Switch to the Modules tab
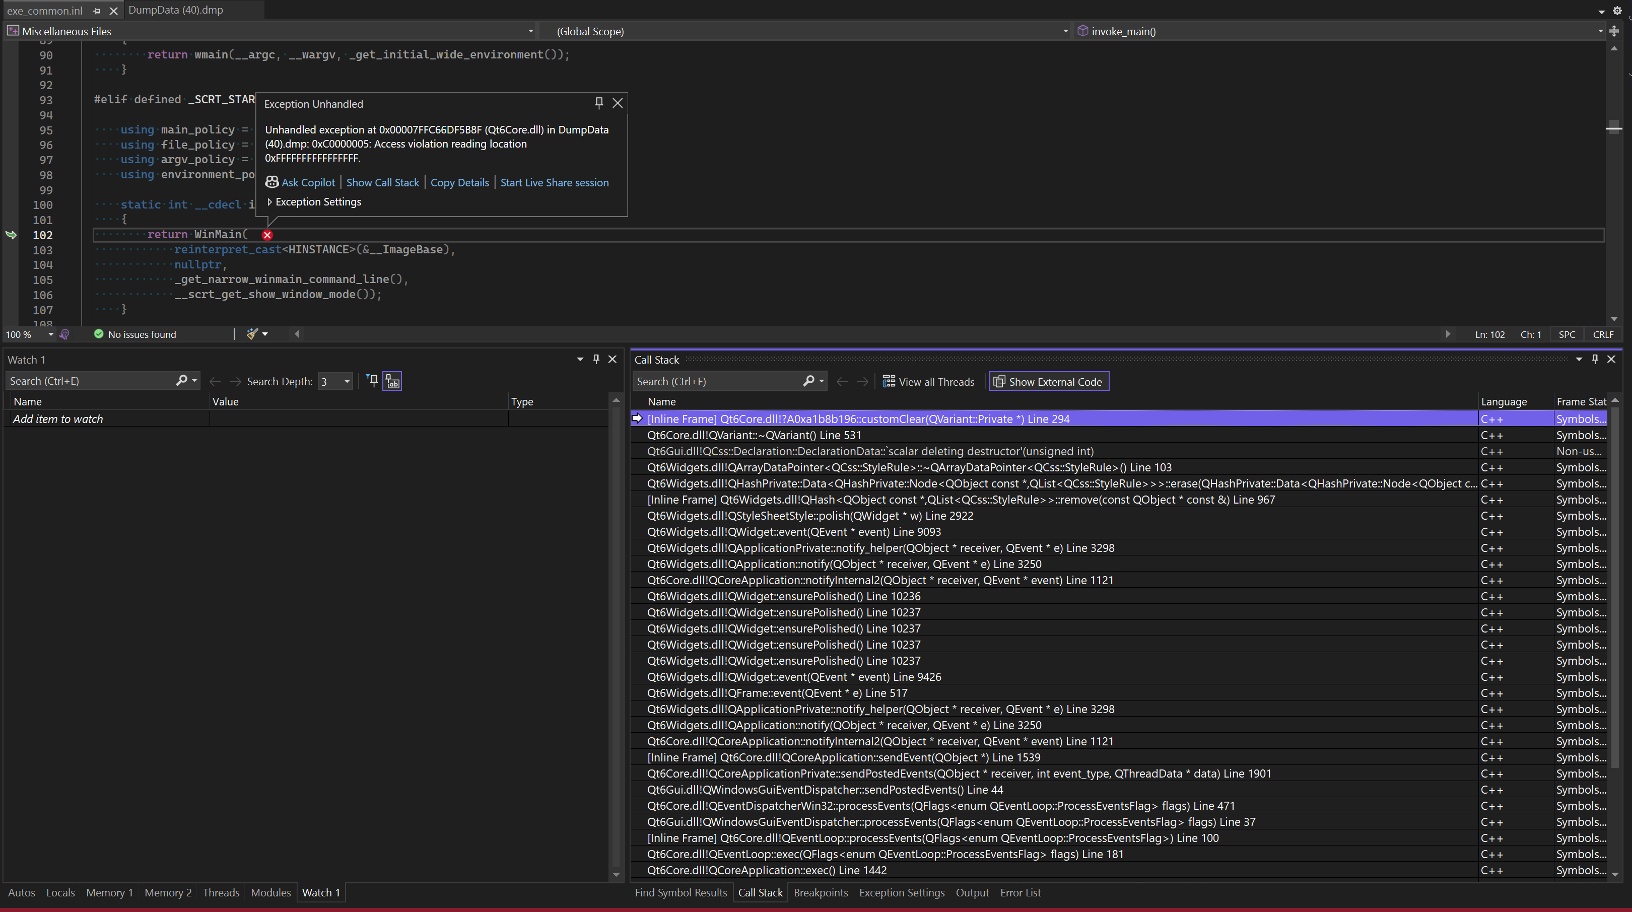The width and height of the screenshot is (1632, 912). (x=270, y=892)
